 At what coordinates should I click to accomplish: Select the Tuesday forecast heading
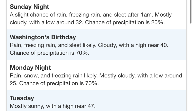(x=22, y=98)
